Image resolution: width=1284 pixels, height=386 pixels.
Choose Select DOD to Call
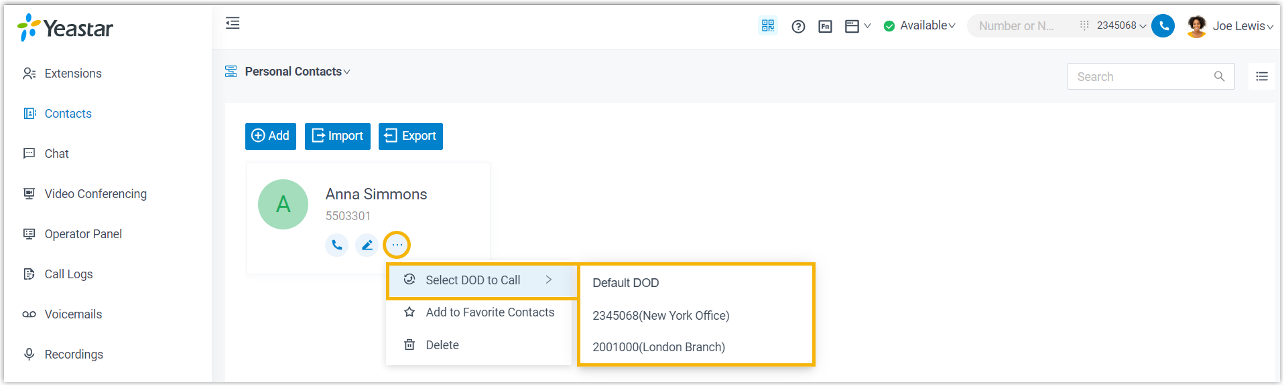[482, 280]
